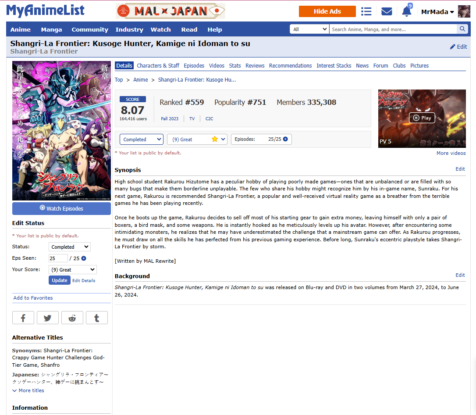Click Add to Favorites
Viewport: 476px width, 415px height.
[33, 298]
